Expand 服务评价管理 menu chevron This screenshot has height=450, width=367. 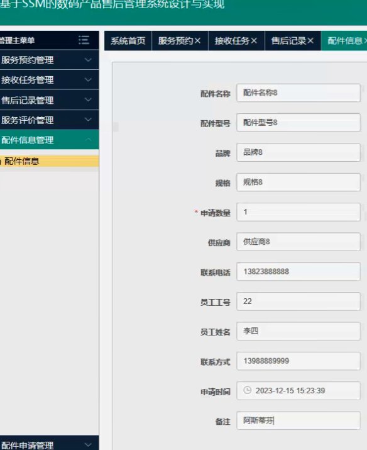click(x=88, y=120)
